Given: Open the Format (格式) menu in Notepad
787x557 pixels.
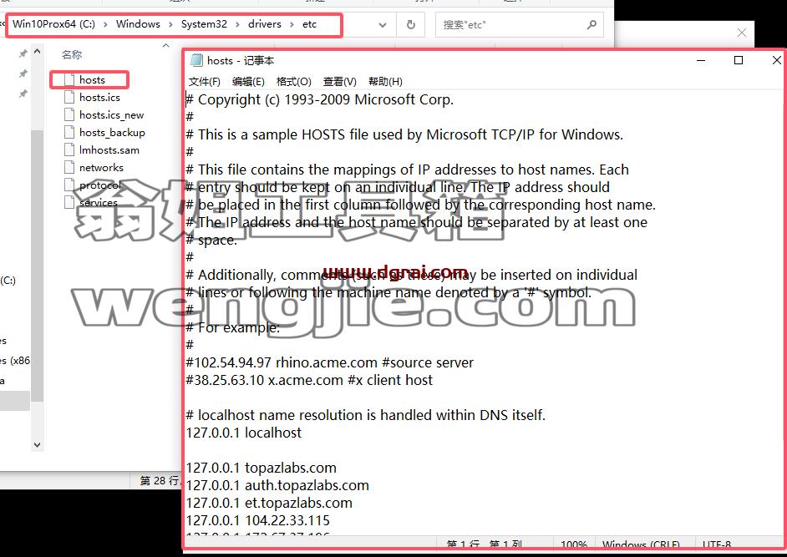Looking at the screenshot, I should pyautogui.click(x=293, y=82).
